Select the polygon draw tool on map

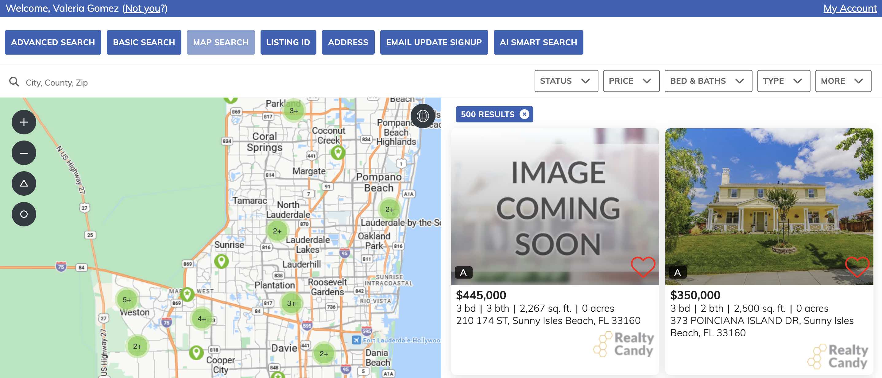tap(24, 183)
